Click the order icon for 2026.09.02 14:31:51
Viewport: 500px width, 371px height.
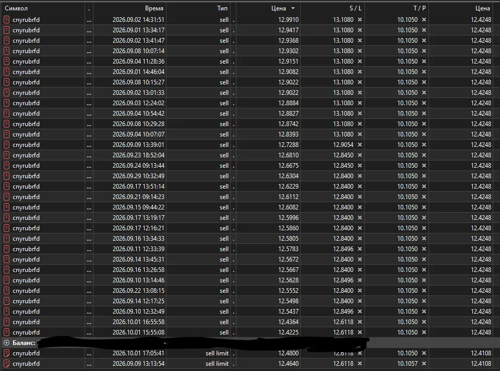(6, 20)
